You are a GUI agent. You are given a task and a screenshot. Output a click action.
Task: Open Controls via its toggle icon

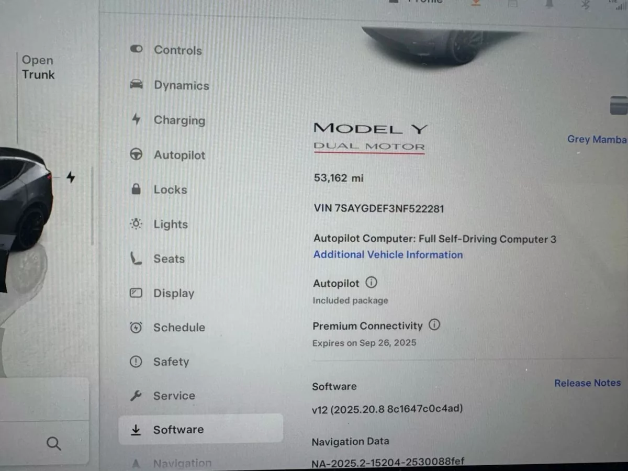tap(136, 49)
